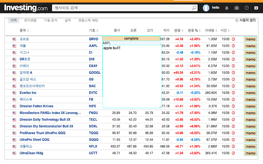Switch to the 캔들스틱 패턴 tab

coord(88,20)
